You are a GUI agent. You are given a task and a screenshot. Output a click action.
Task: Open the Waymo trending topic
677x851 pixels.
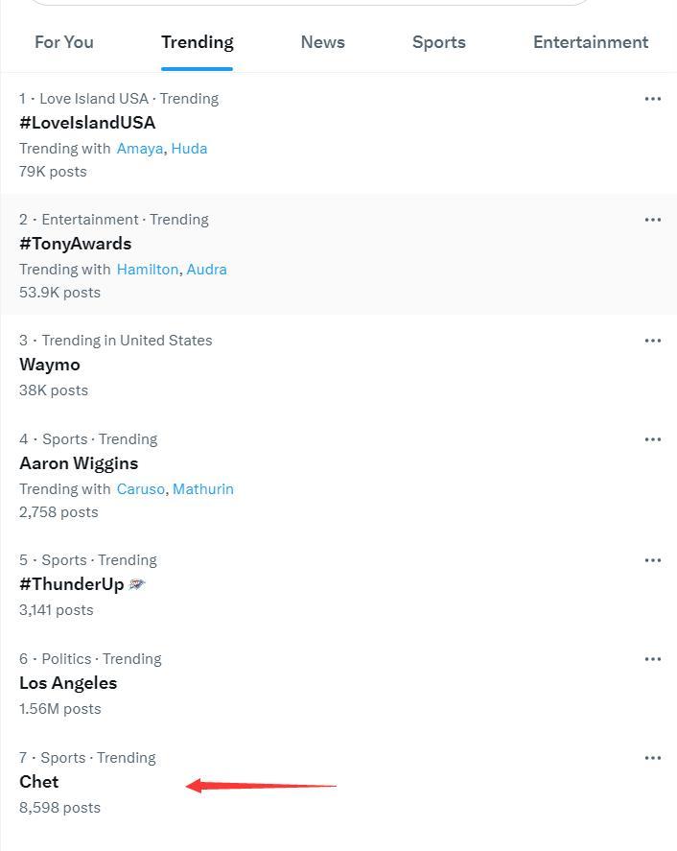50,365
